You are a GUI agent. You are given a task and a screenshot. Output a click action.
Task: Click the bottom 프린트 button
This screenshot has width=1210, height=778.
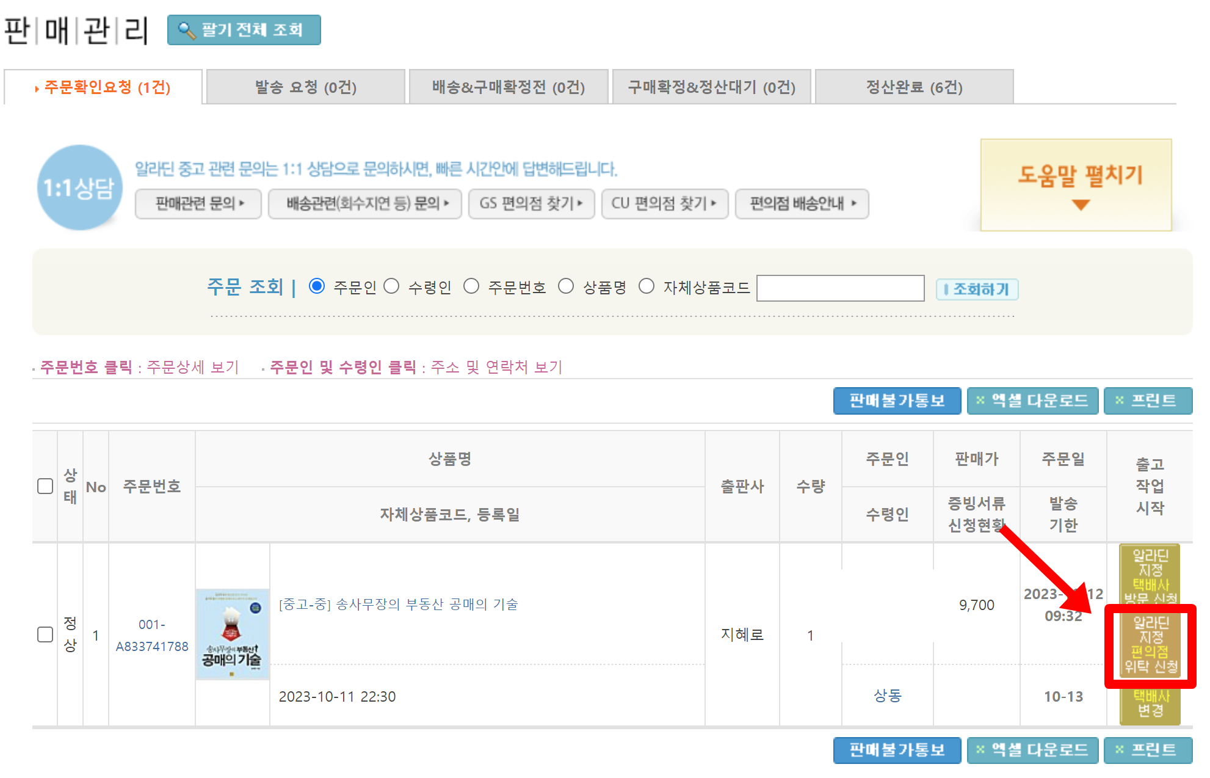pos(1147,750)
